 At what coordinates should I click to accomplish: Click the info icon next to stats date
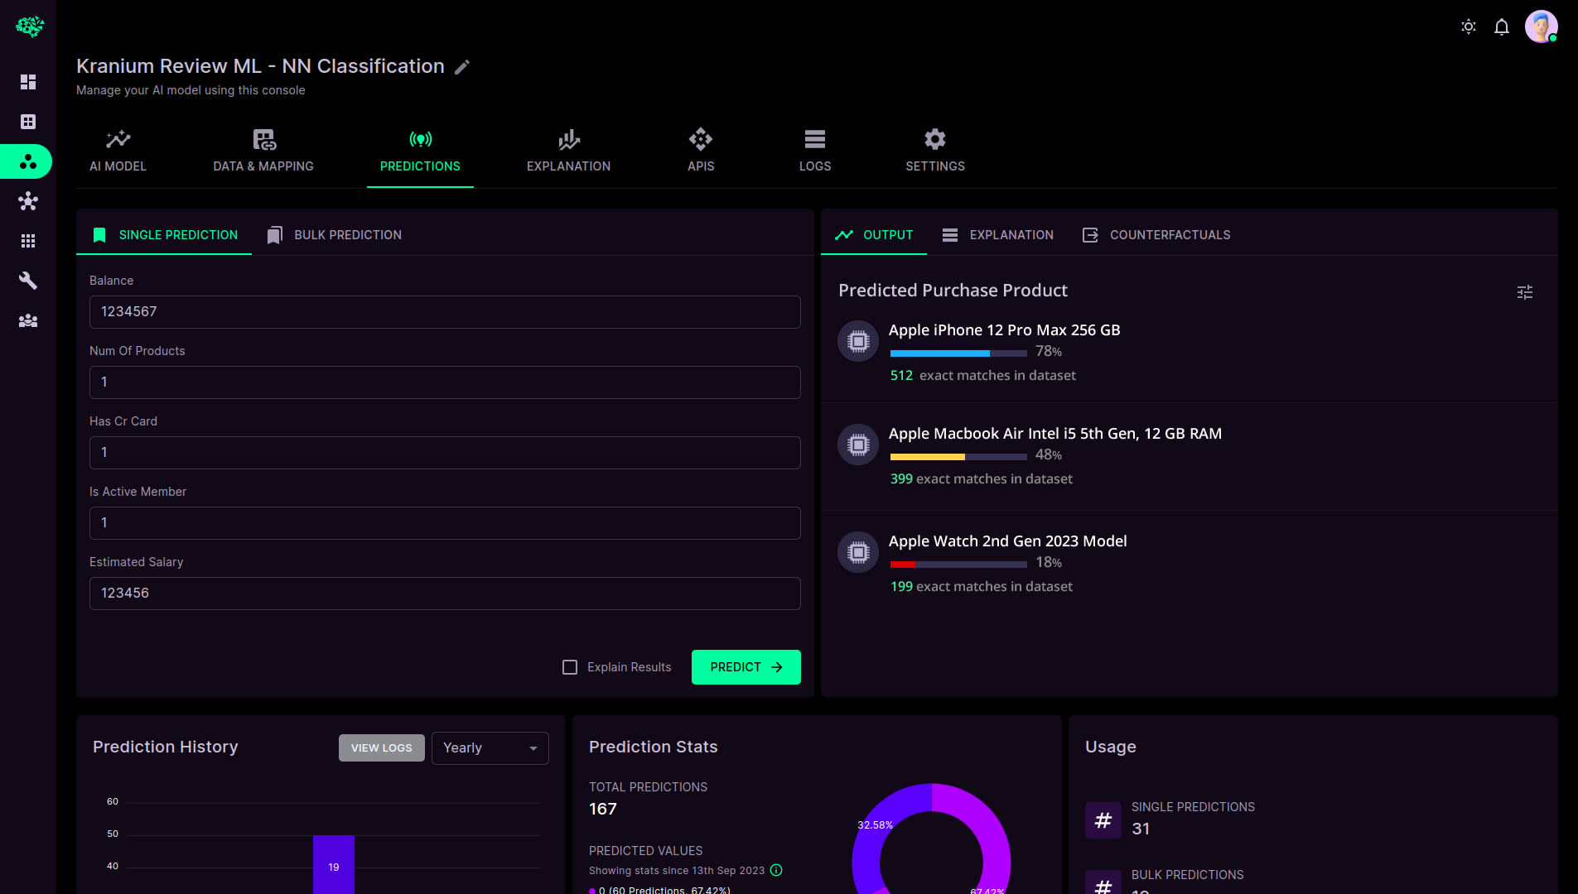[x=776, y=870]
